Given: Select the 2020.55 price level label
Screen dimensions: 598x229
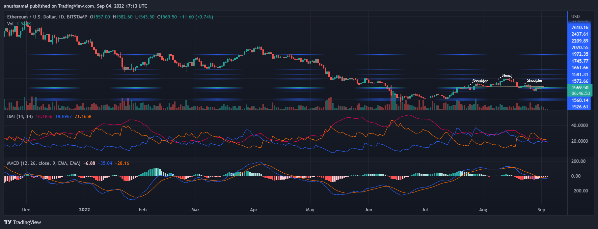Looking at the screenshot, I should (x=580, y=47).
